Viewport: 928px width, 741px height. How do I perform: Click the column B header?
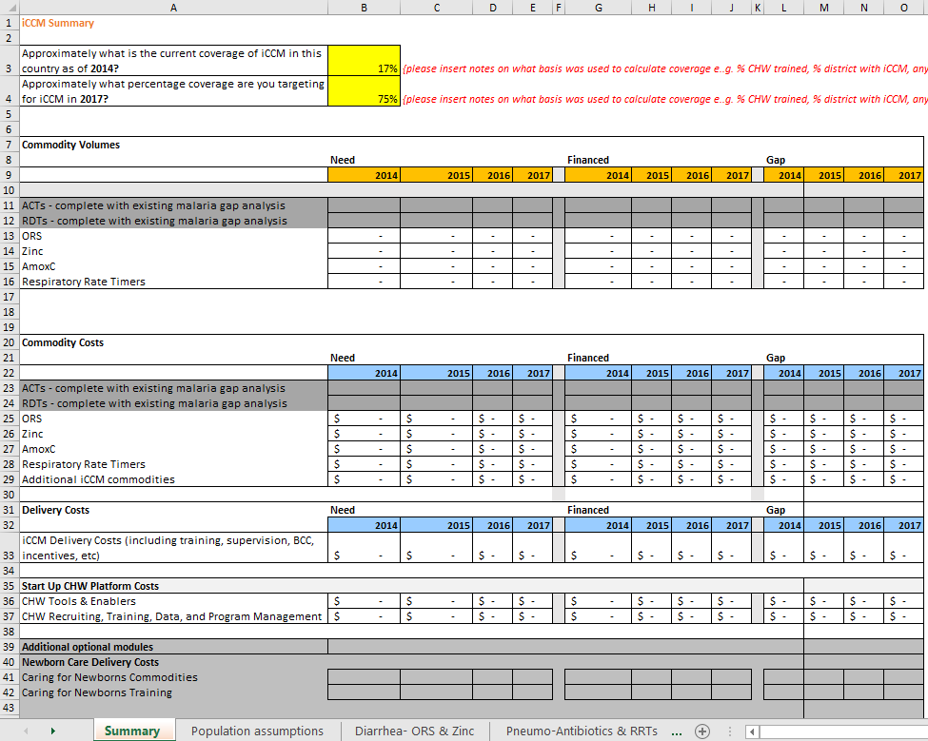(x=364, y=7)
